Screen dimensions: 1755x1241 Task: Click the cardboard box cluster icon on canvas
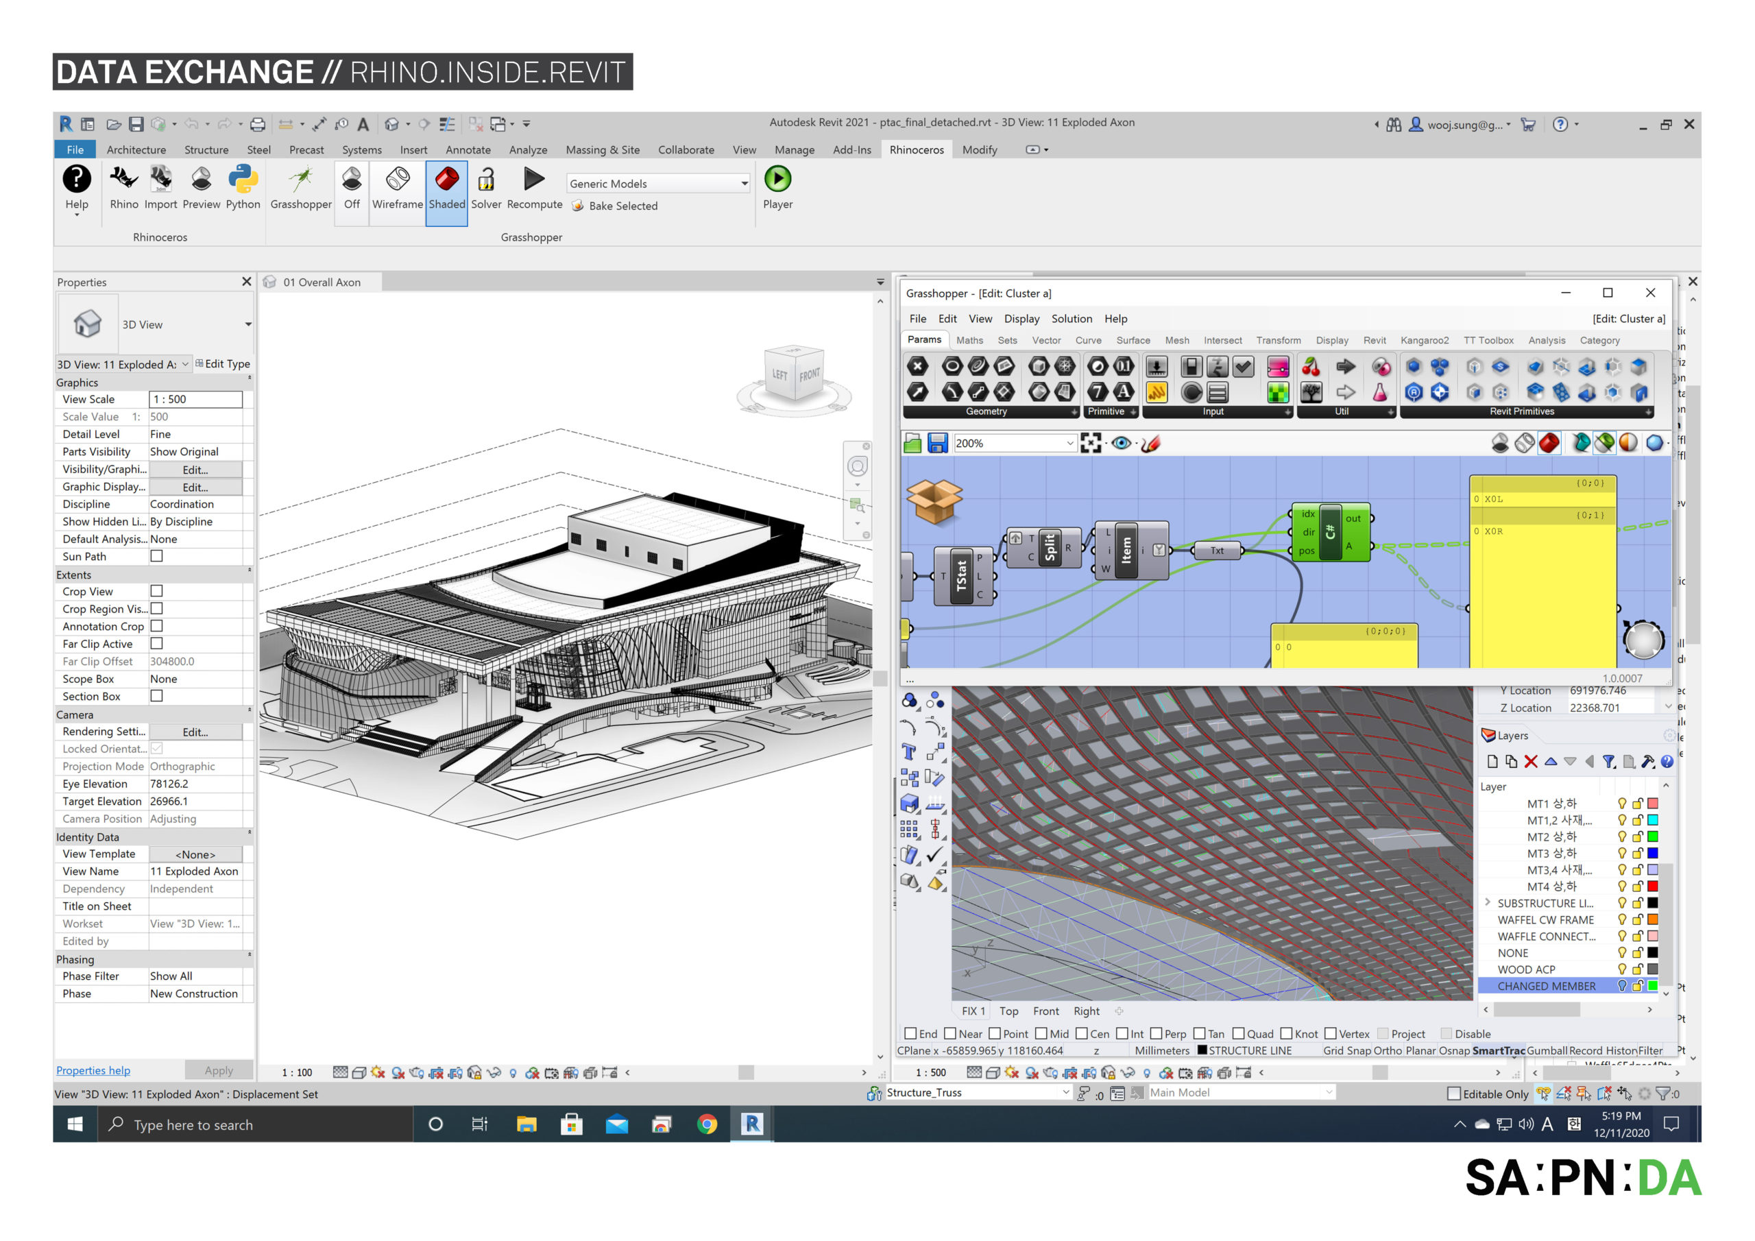coord(934,502)
